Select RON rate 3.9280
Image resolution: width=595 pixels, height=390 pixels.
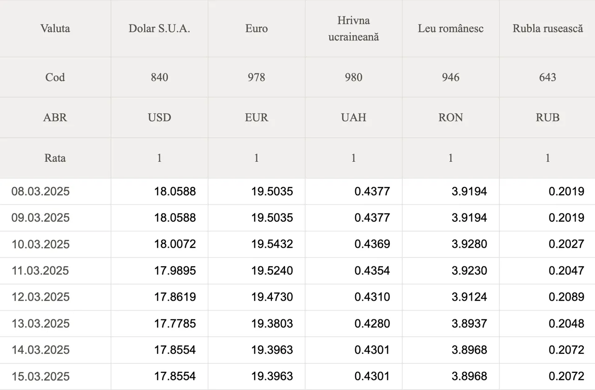(x=469, y=245)
